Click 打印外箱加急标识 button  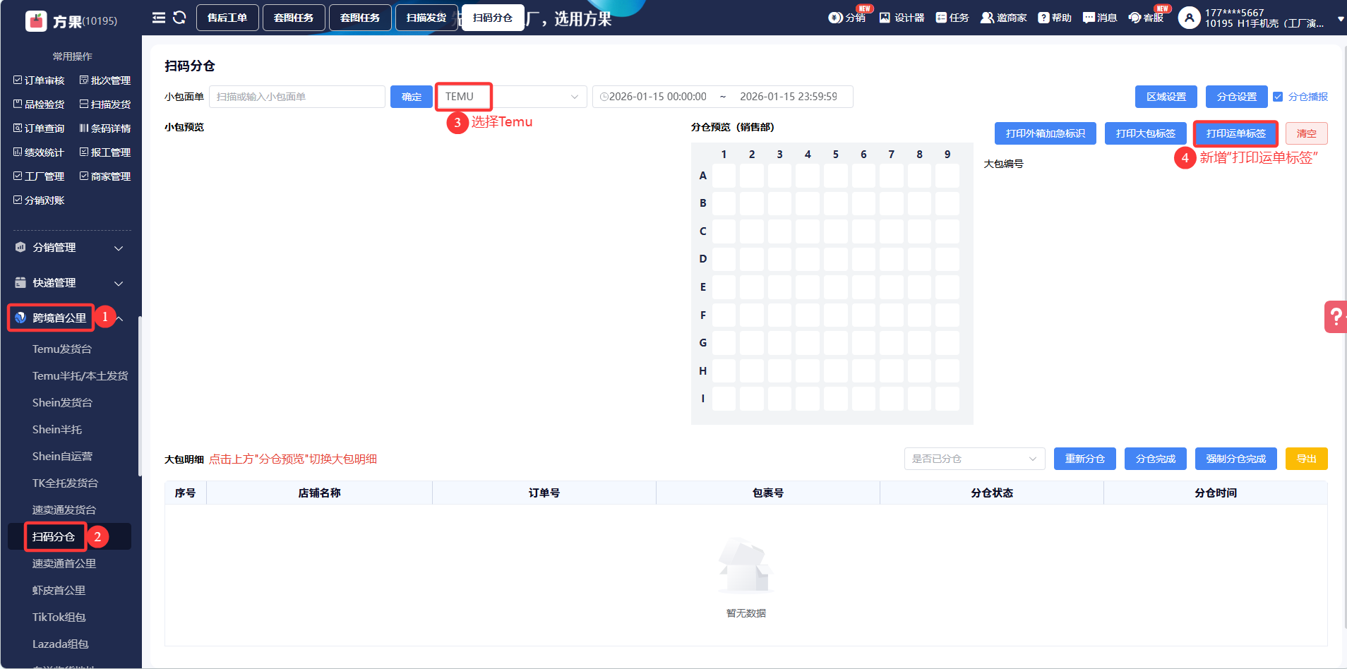point(1046,133)
